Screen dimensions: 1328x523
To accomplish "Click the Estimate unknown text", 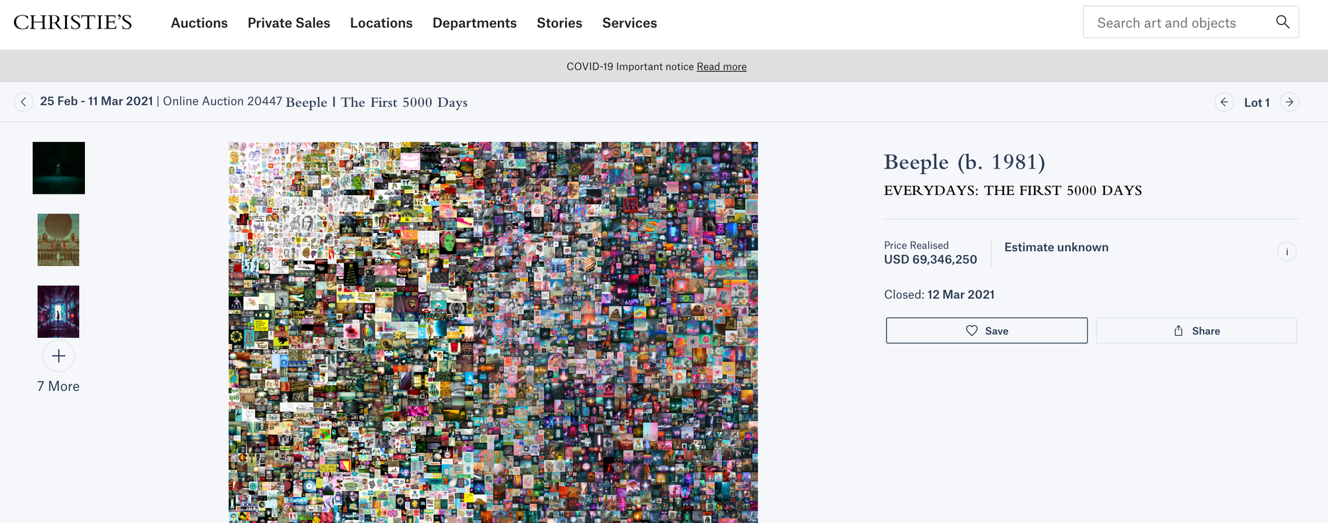I will pos(1056,247).
